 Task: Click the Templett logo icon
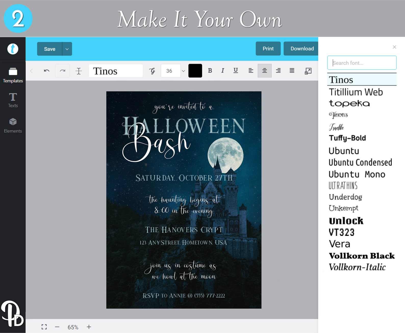click(x=13, y=49)
